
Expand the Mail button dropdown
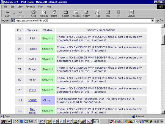coord(100,12)
